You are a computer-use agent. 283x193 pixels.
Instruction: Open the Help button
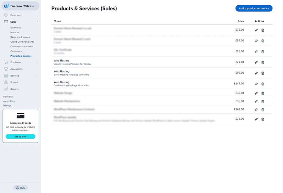20,188
